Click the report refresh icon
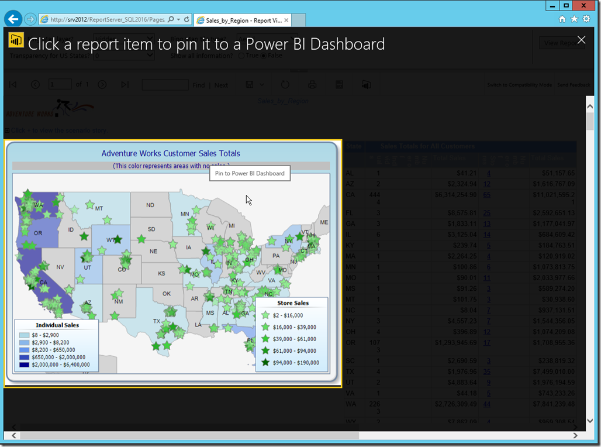601x447 pixels. 285,84
